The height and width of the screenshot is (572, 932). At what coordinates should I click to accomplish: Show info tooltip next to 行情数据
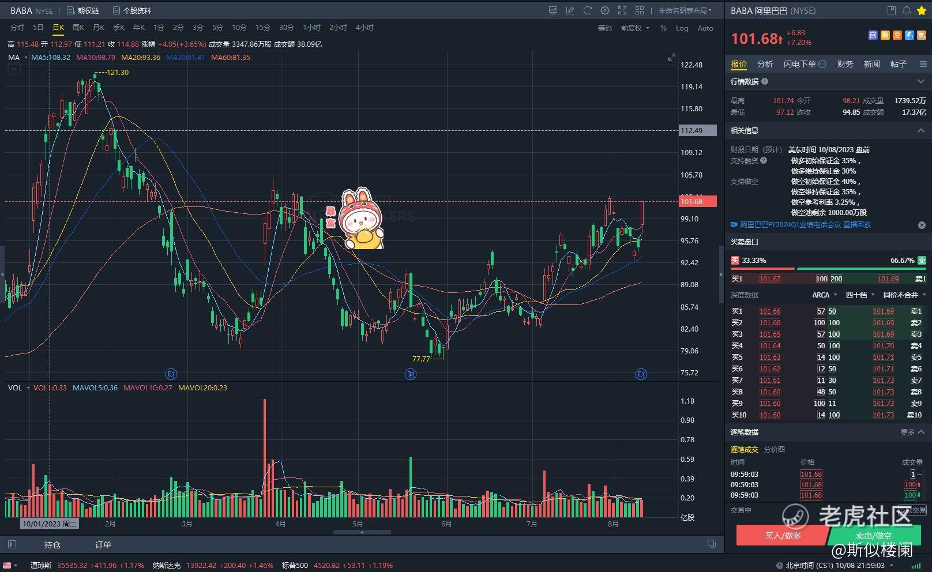[765, 82]
